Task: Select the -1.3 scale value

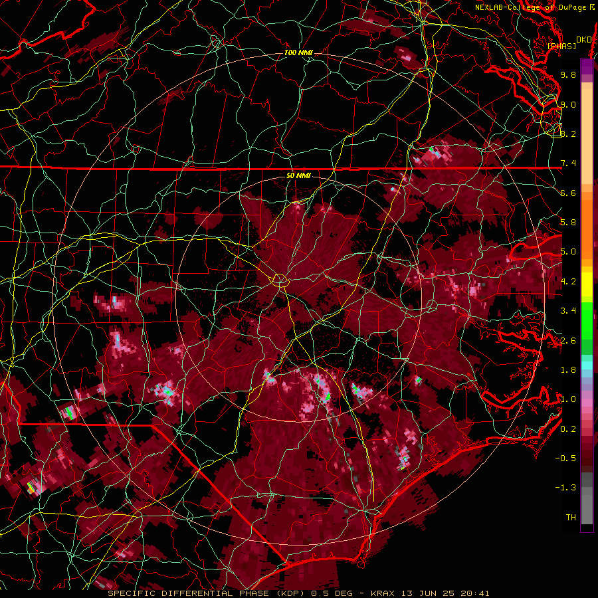Action: 565,488
